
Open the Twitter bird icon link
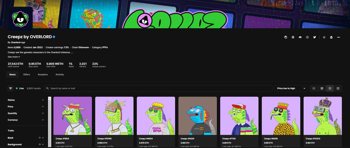pyautogui.click(x=314, y=37)
